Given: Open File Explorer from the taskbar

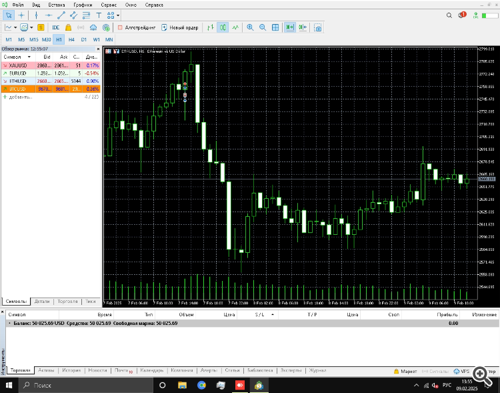Looking at the screenshot, I should coord(182,386).
